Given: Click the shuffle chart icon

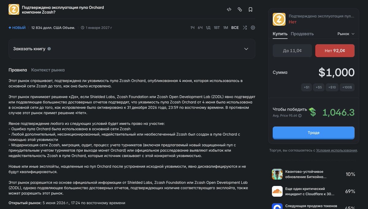Looking at the screenshot, I should pos(245,28).
